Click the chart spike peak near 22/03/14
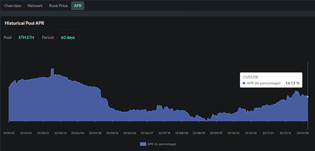This screenshot has width=315, height=151. (52, 69)
